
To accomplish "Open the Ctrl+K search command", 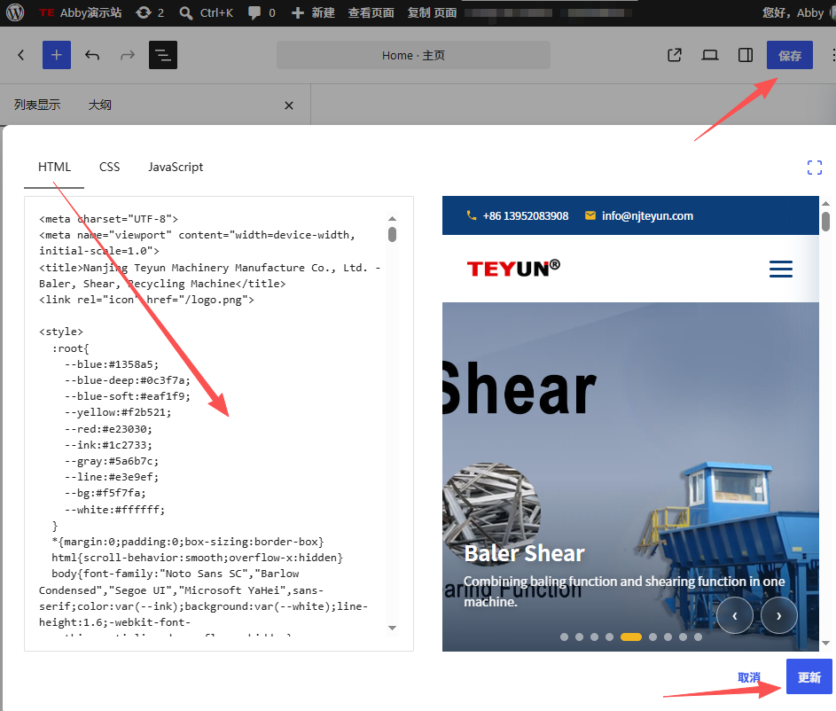I will pyautogui.click(x=207, y=12).
